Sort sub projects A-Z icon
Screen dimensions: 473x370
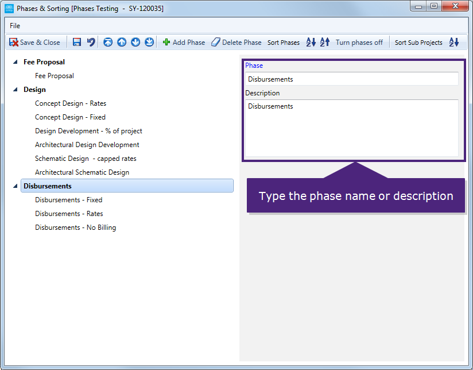coord(454,43)
